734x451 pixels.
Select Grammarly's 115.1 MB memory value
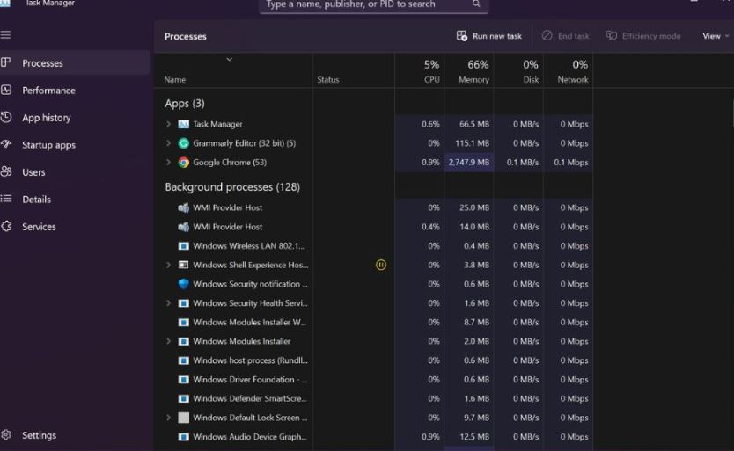[472, 143]
